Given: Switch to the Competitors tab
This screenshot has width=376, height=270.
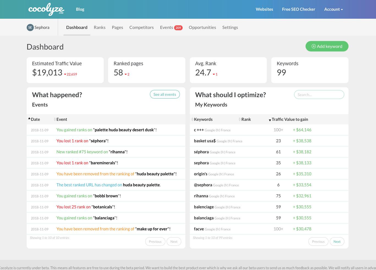Looking at the screenshot, I should point(141,28).
